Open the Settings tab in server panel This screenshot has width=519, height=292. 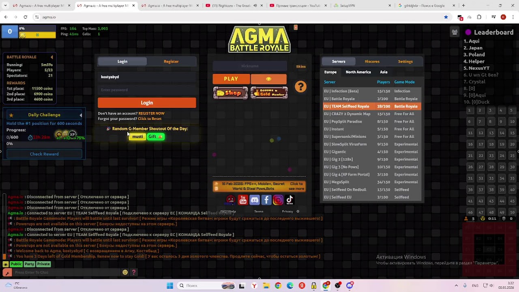pos(405,61)
